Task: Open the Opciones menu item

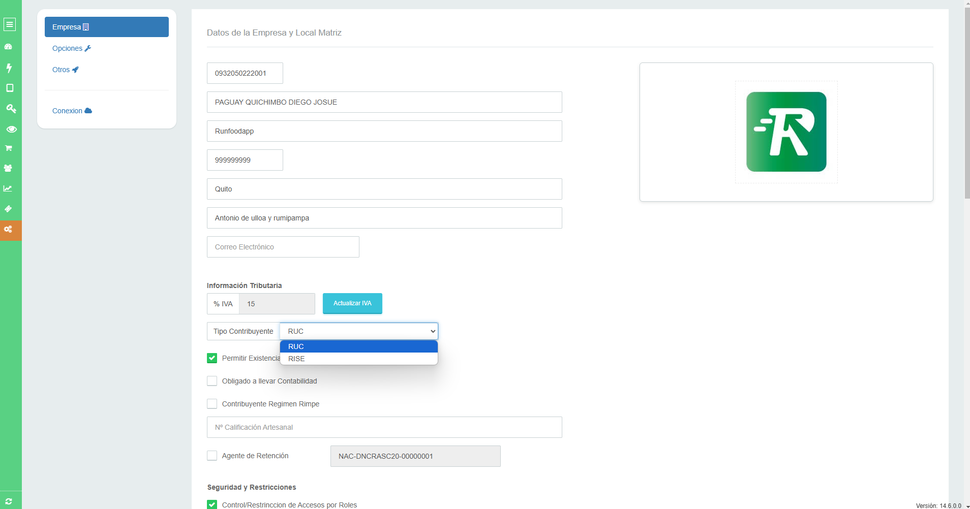Action: tap(72, 48)
